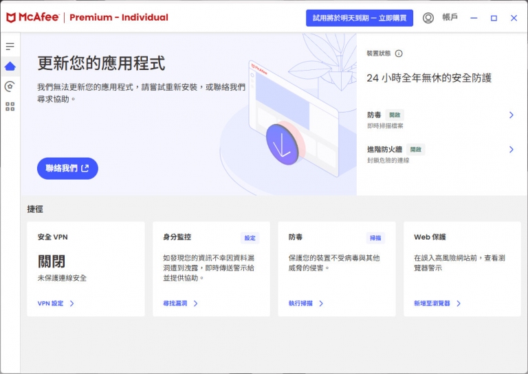Minimize the McAfee window
The width and height of the screenshot is (528, 374).
point(474,18)
